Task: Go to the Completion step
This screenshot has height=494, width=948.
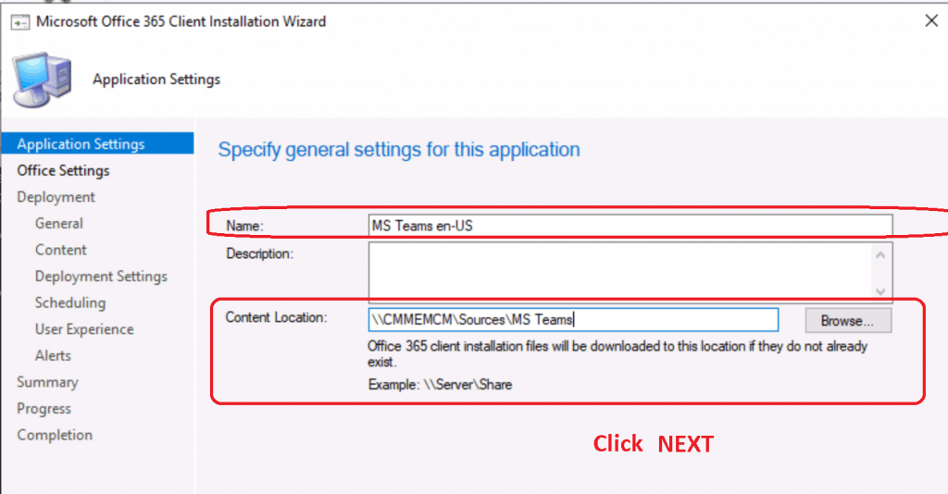Action: [x=55, y=435]
